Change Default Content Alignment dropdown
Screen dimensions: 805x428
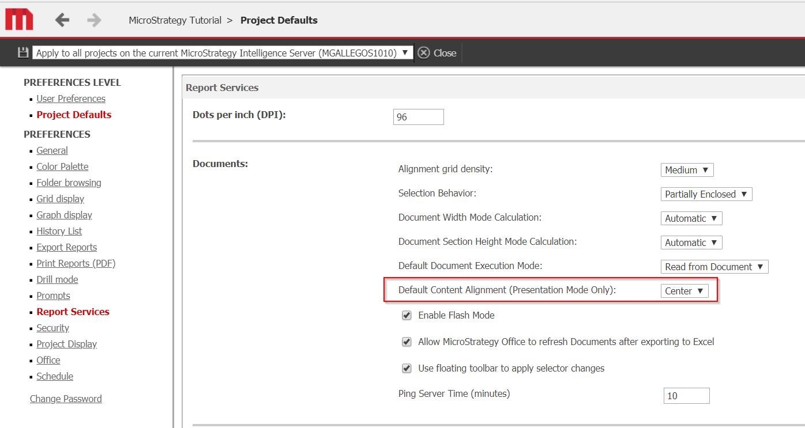pyautogui.click(x=684, y=291)
